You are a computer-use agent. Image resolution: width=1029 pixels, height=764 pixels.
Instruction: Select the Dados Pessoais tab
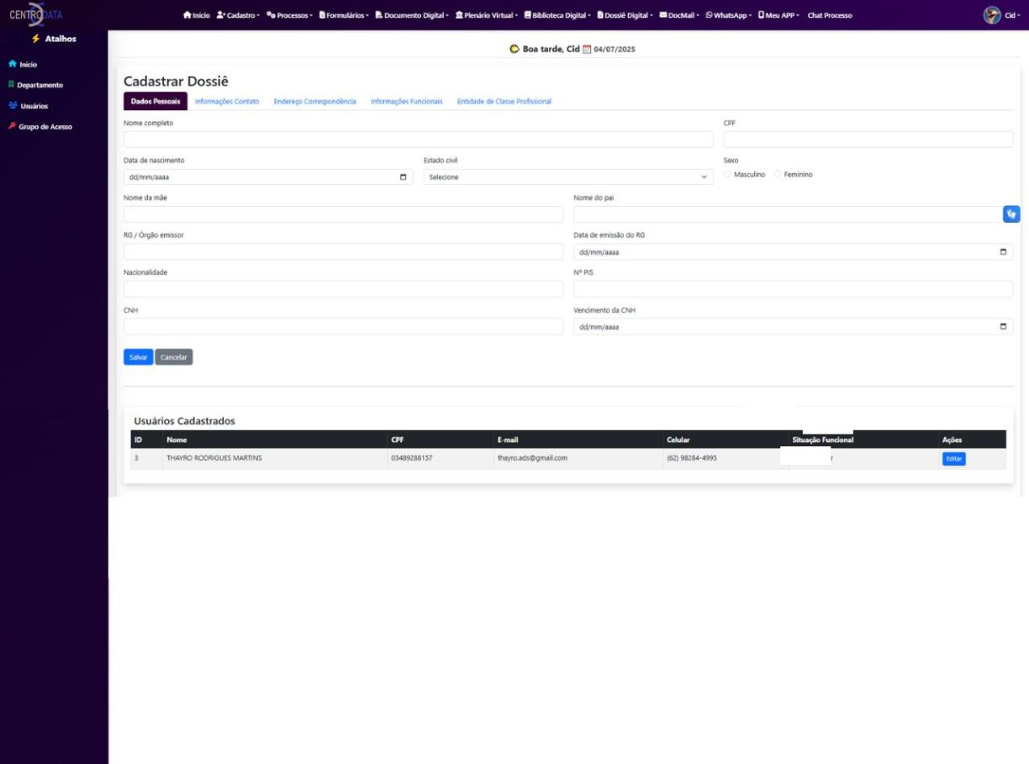pyautogui.click(x=155, y=101)
